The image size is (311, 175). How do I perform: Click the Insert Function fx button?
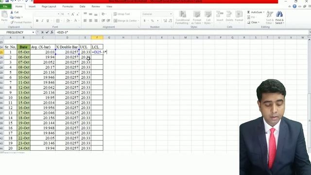click(52, 32)
